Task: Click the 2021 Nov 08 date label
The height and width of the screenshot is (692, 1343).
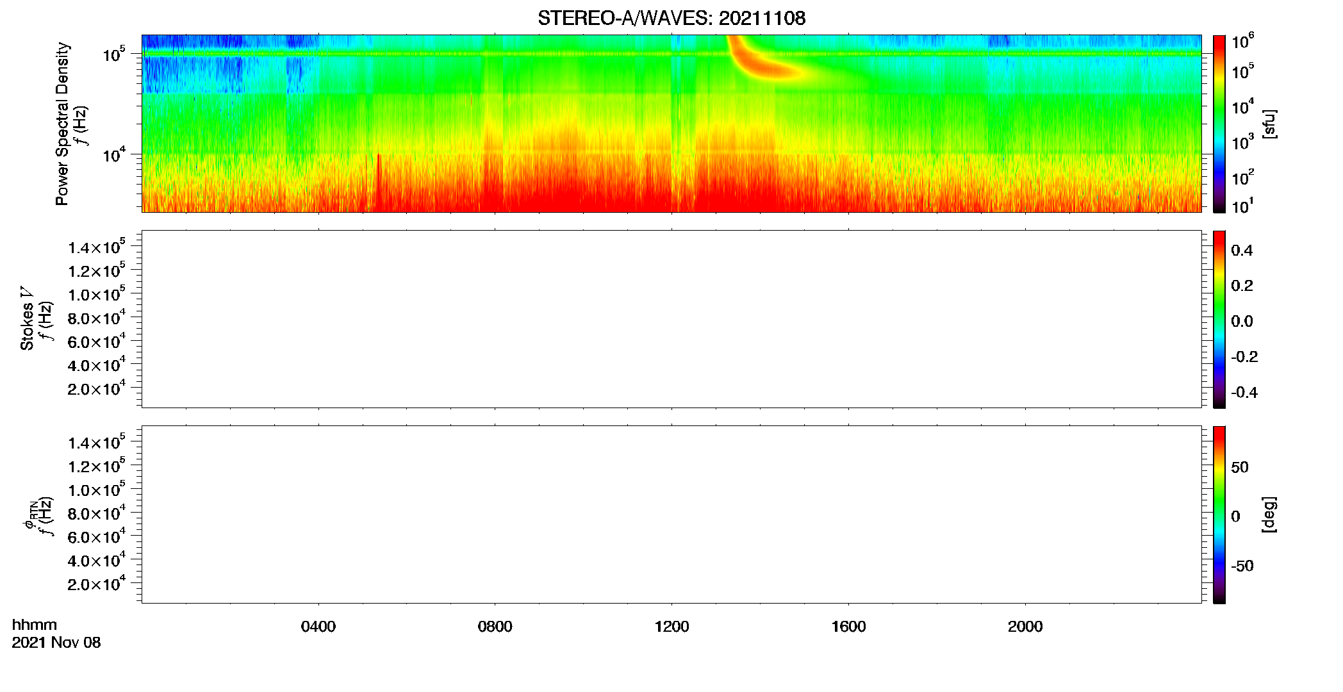Action: coord(56,643)
